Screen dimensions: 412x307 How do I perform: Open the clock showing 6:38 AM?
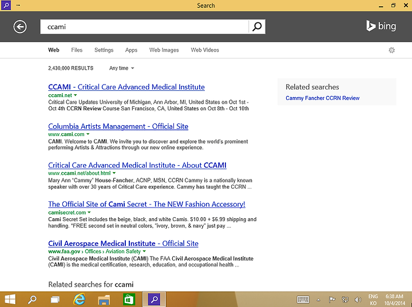(395, 300)
